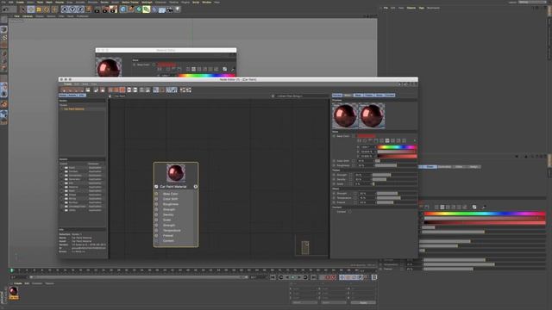Viewport: 552px width, 310px height.
Task: Open Object Manager Tags menu
Action: tap(422, 8)
